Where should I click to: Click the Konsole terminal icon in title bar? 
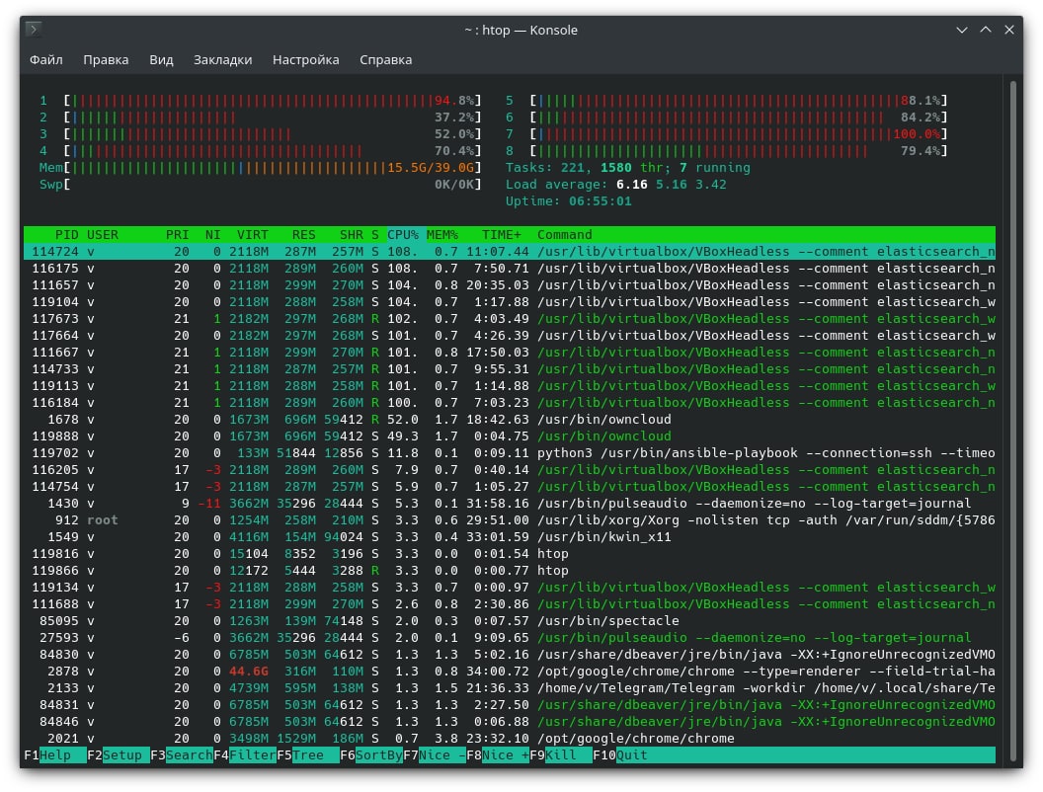[x=34, y=30]
